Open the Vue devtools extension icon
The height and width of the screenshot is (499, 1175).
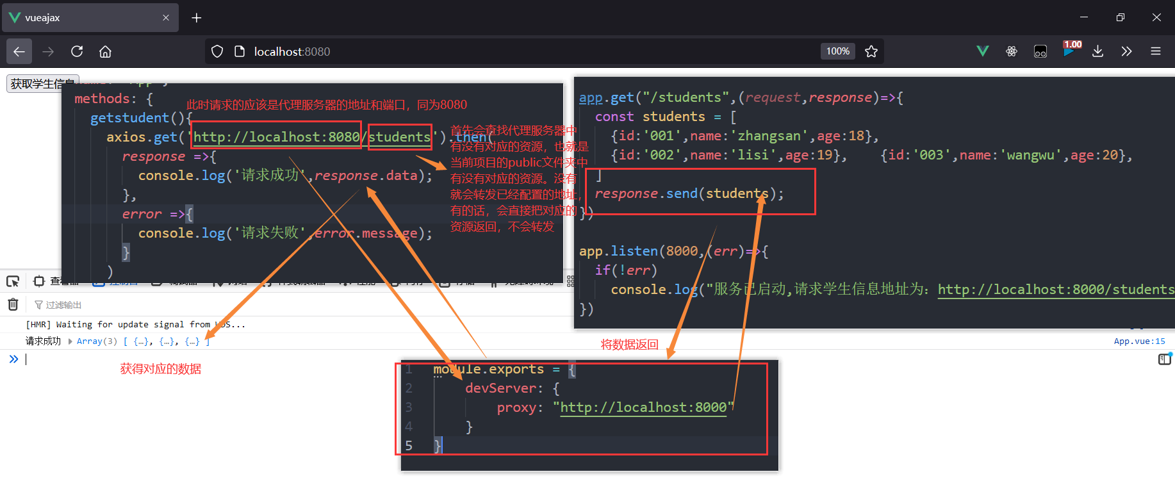(982, 51)
